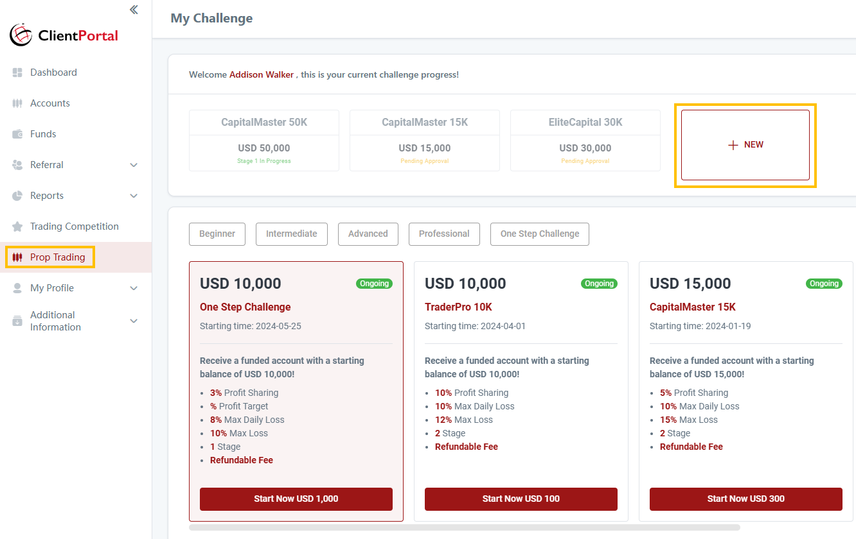This screenshot has height=539, width=856.
Task: Click the Reports pie chart icon
Action: 17,196
